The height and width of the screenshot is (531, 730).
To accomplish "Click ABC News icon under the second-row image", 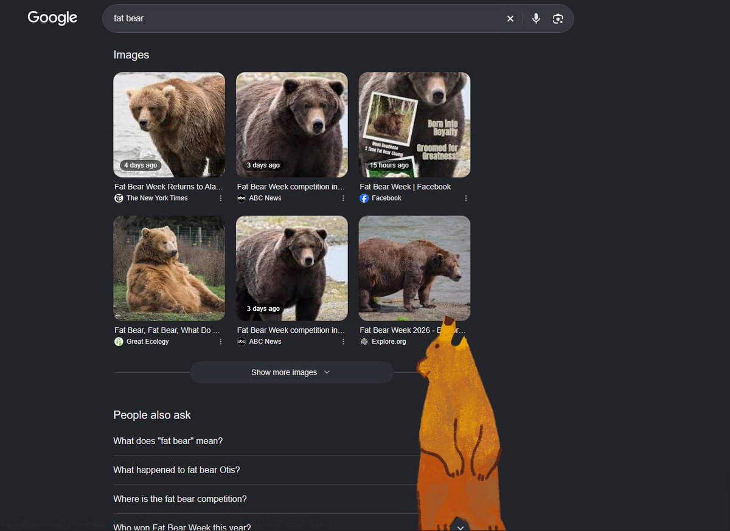I will [242, 342].
